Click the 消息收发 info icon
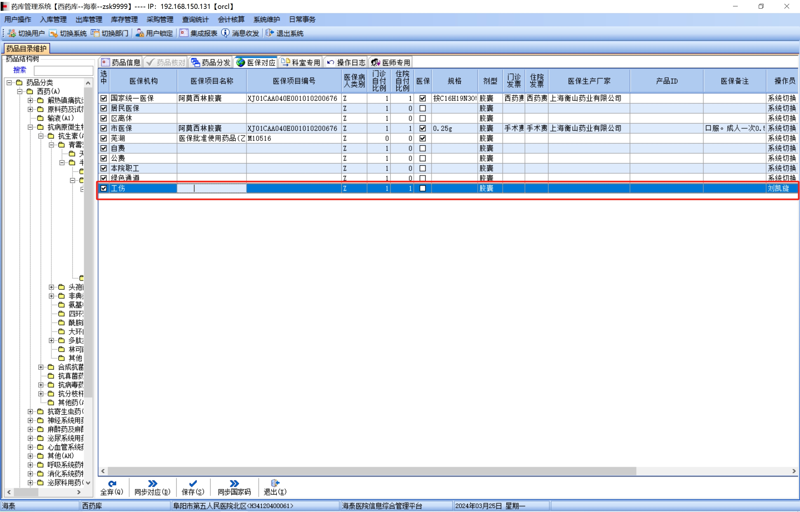Image resolution: width=800 pixels, height=512 pixels. pos(225,33)
